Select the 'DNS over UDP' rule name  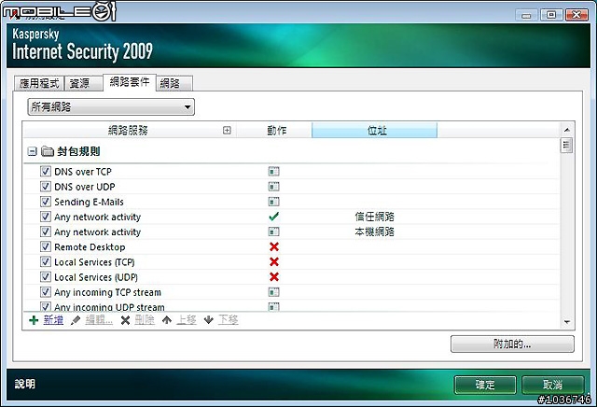[x=85, y=187]
